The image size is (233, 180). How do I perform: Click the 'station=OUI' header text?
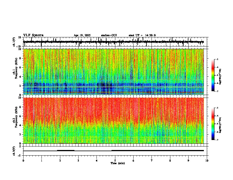click(109, 35)
